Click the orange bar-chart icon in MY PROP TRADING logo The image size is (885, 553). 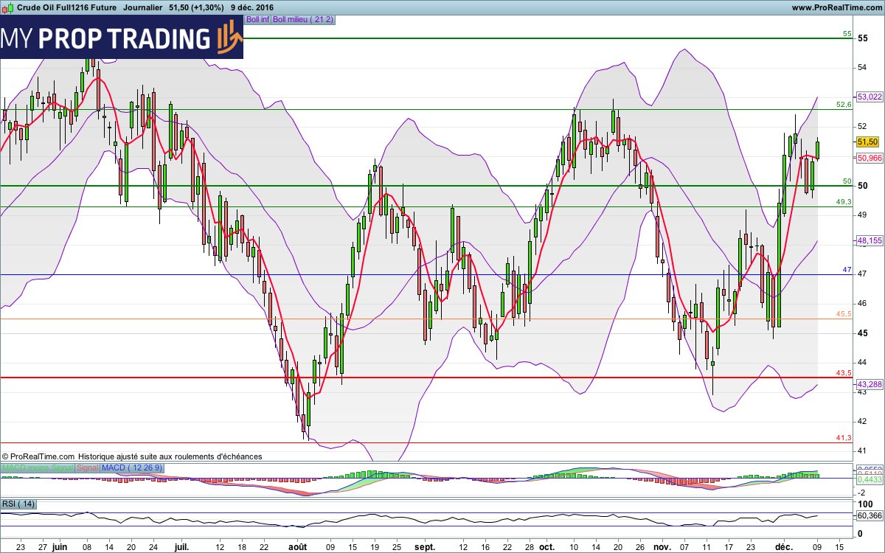tap(225, 37)
